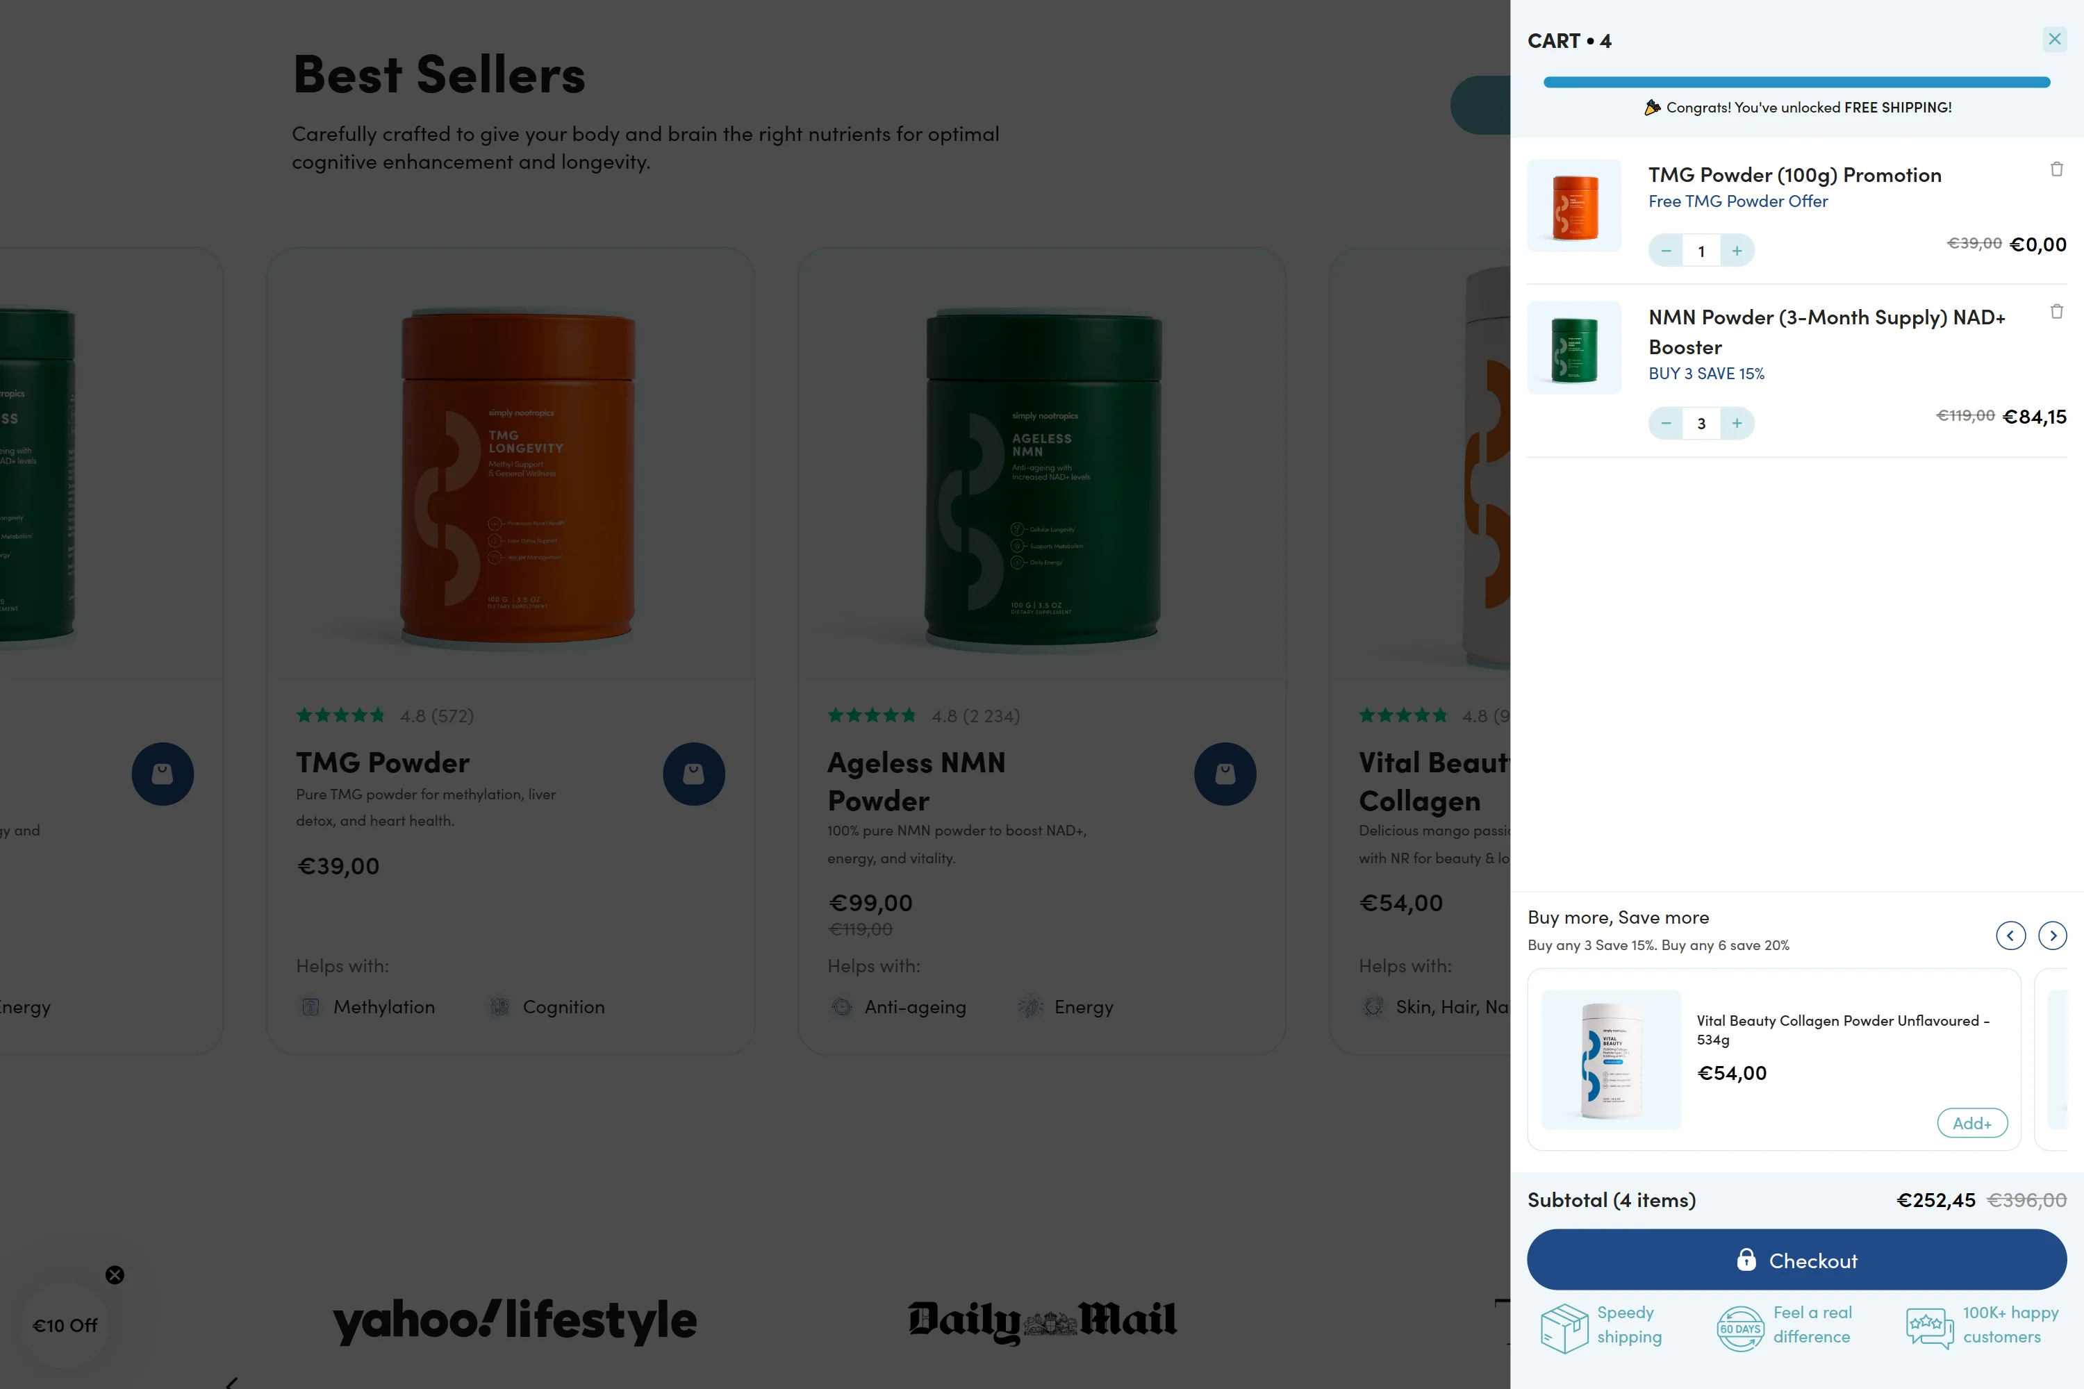This screenshot has height=1389, width=2084.
Task: Increase NMN Powder quantity
Action: tap(1737, 424)
